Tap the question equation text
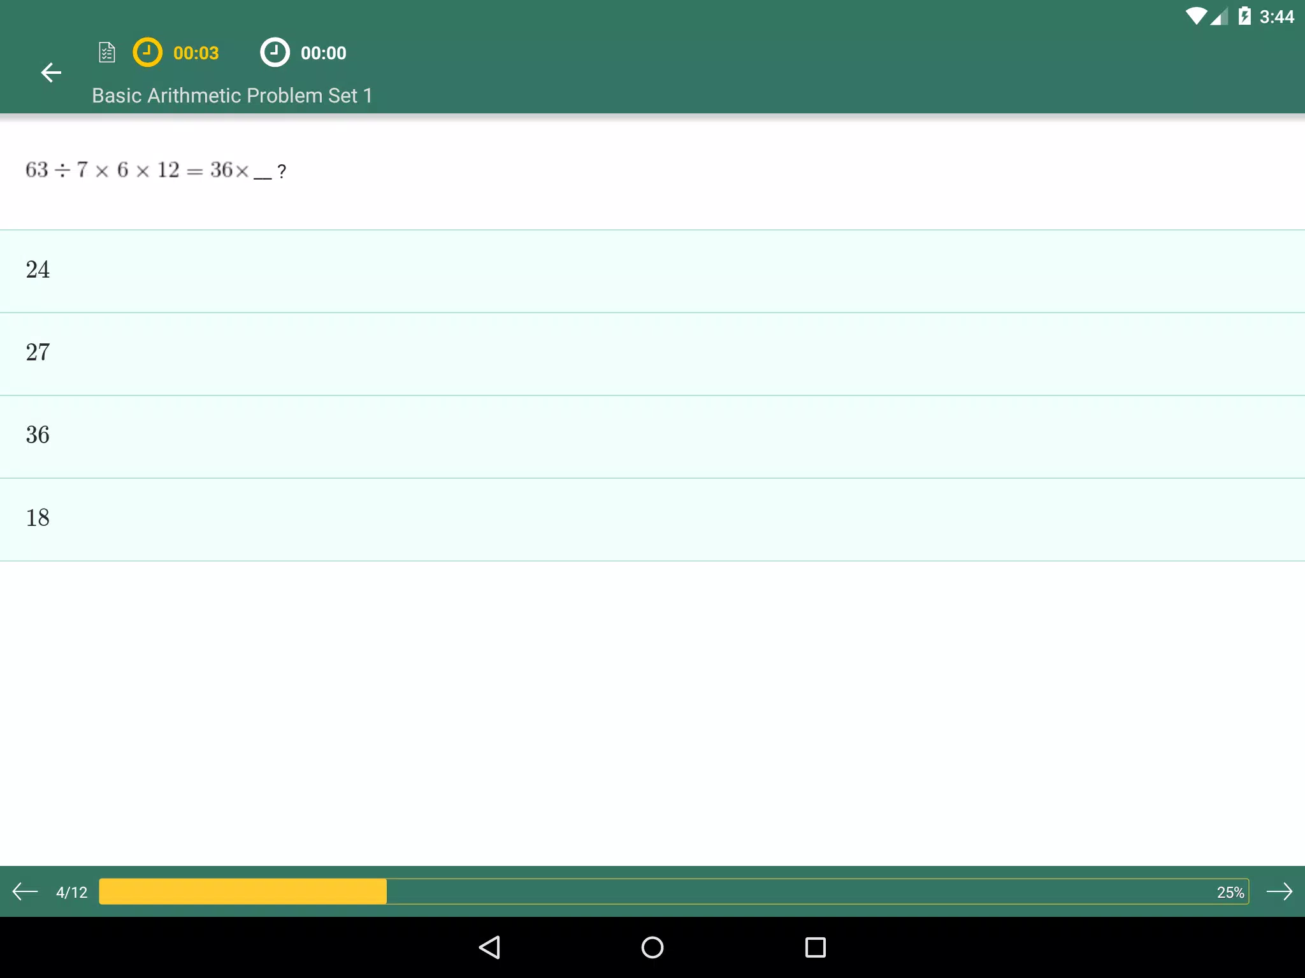The width and height of the screenshot is (1305, 978). coord(156,170)
